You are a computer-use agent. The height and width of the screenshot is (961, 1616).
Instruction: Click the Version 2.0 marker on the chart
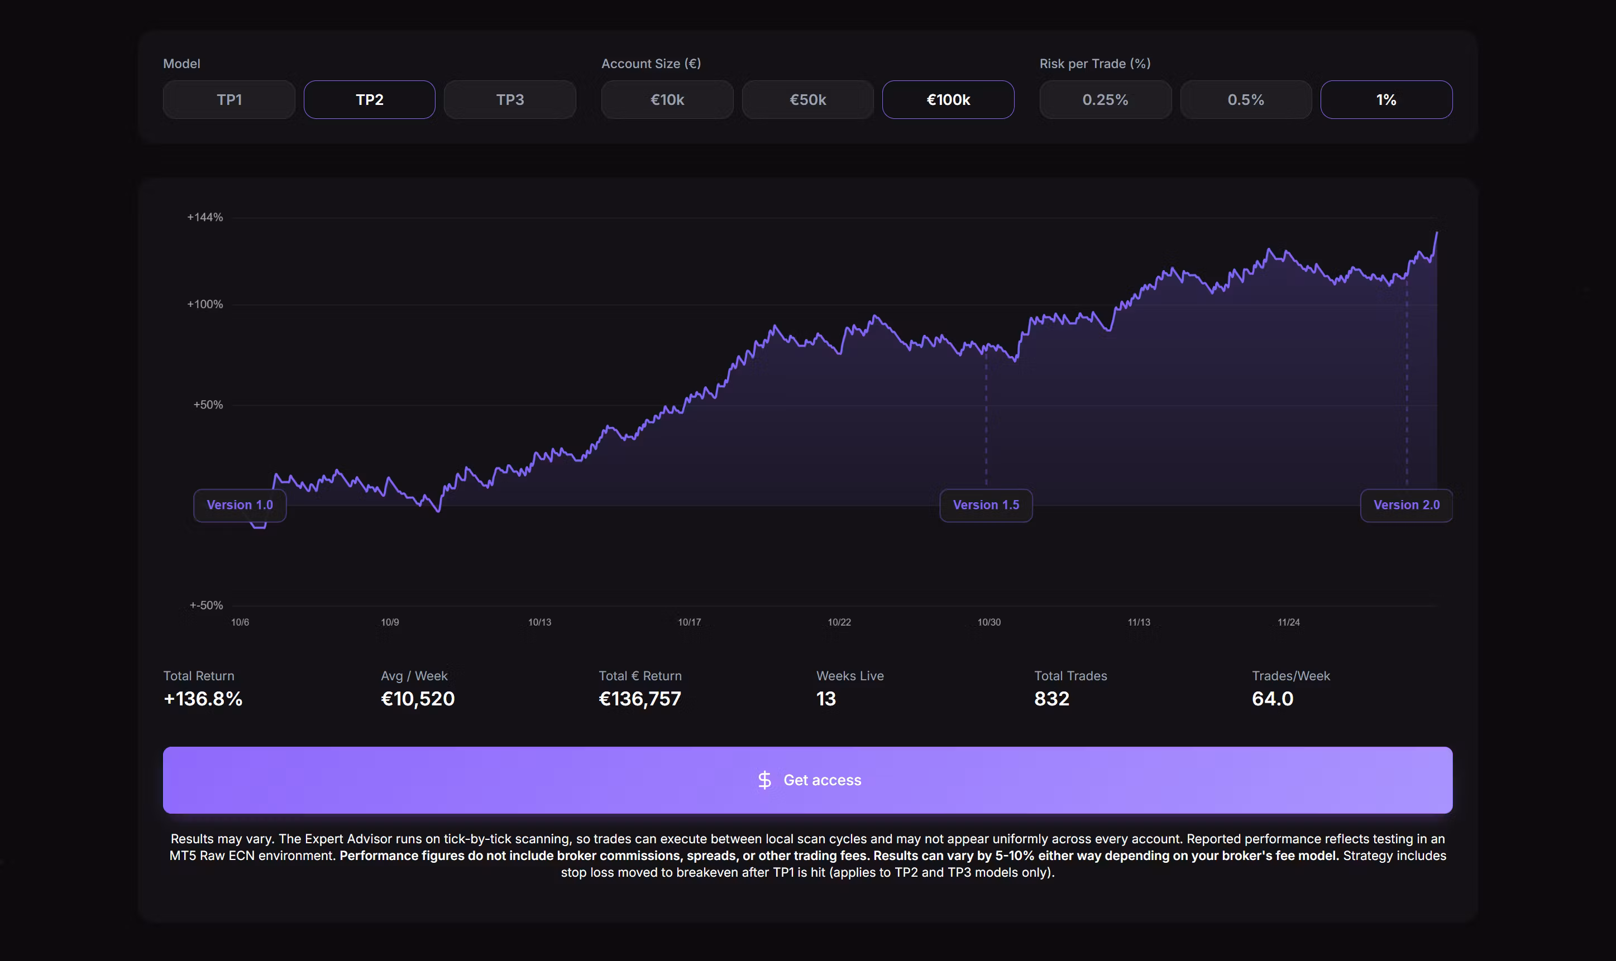pos(1406,505)
